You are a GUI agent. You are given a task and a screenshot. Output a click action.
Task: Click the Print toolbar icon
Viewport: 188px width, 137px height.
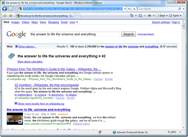click(x=149, y=16)
